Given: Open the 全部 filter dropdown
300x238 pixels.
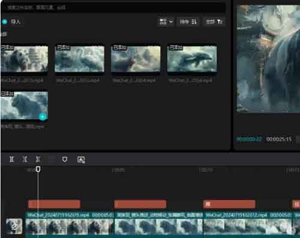Looking at the screenshot, I should tap(214, 22).
